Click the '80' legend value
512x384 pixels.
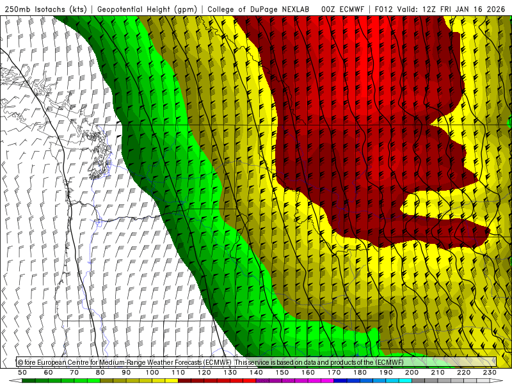tap(100, 372)
